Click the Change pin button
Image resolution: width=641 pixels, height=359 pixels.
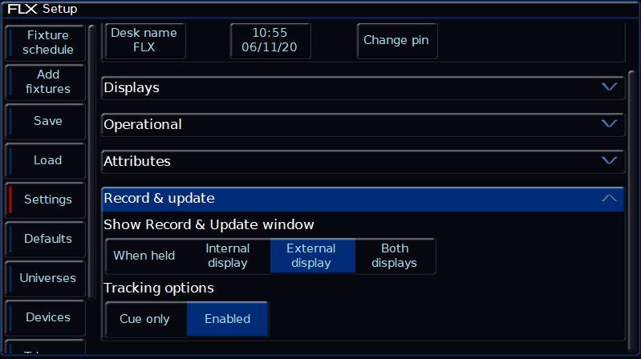397,40
